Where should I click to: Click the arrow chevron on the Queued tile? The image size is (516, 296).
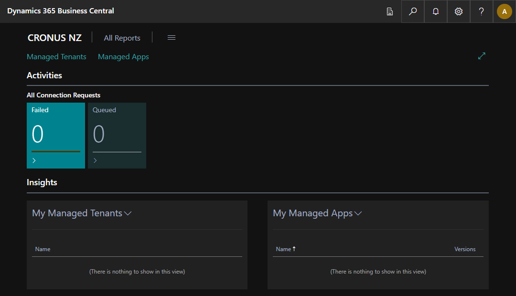[95, 160]
